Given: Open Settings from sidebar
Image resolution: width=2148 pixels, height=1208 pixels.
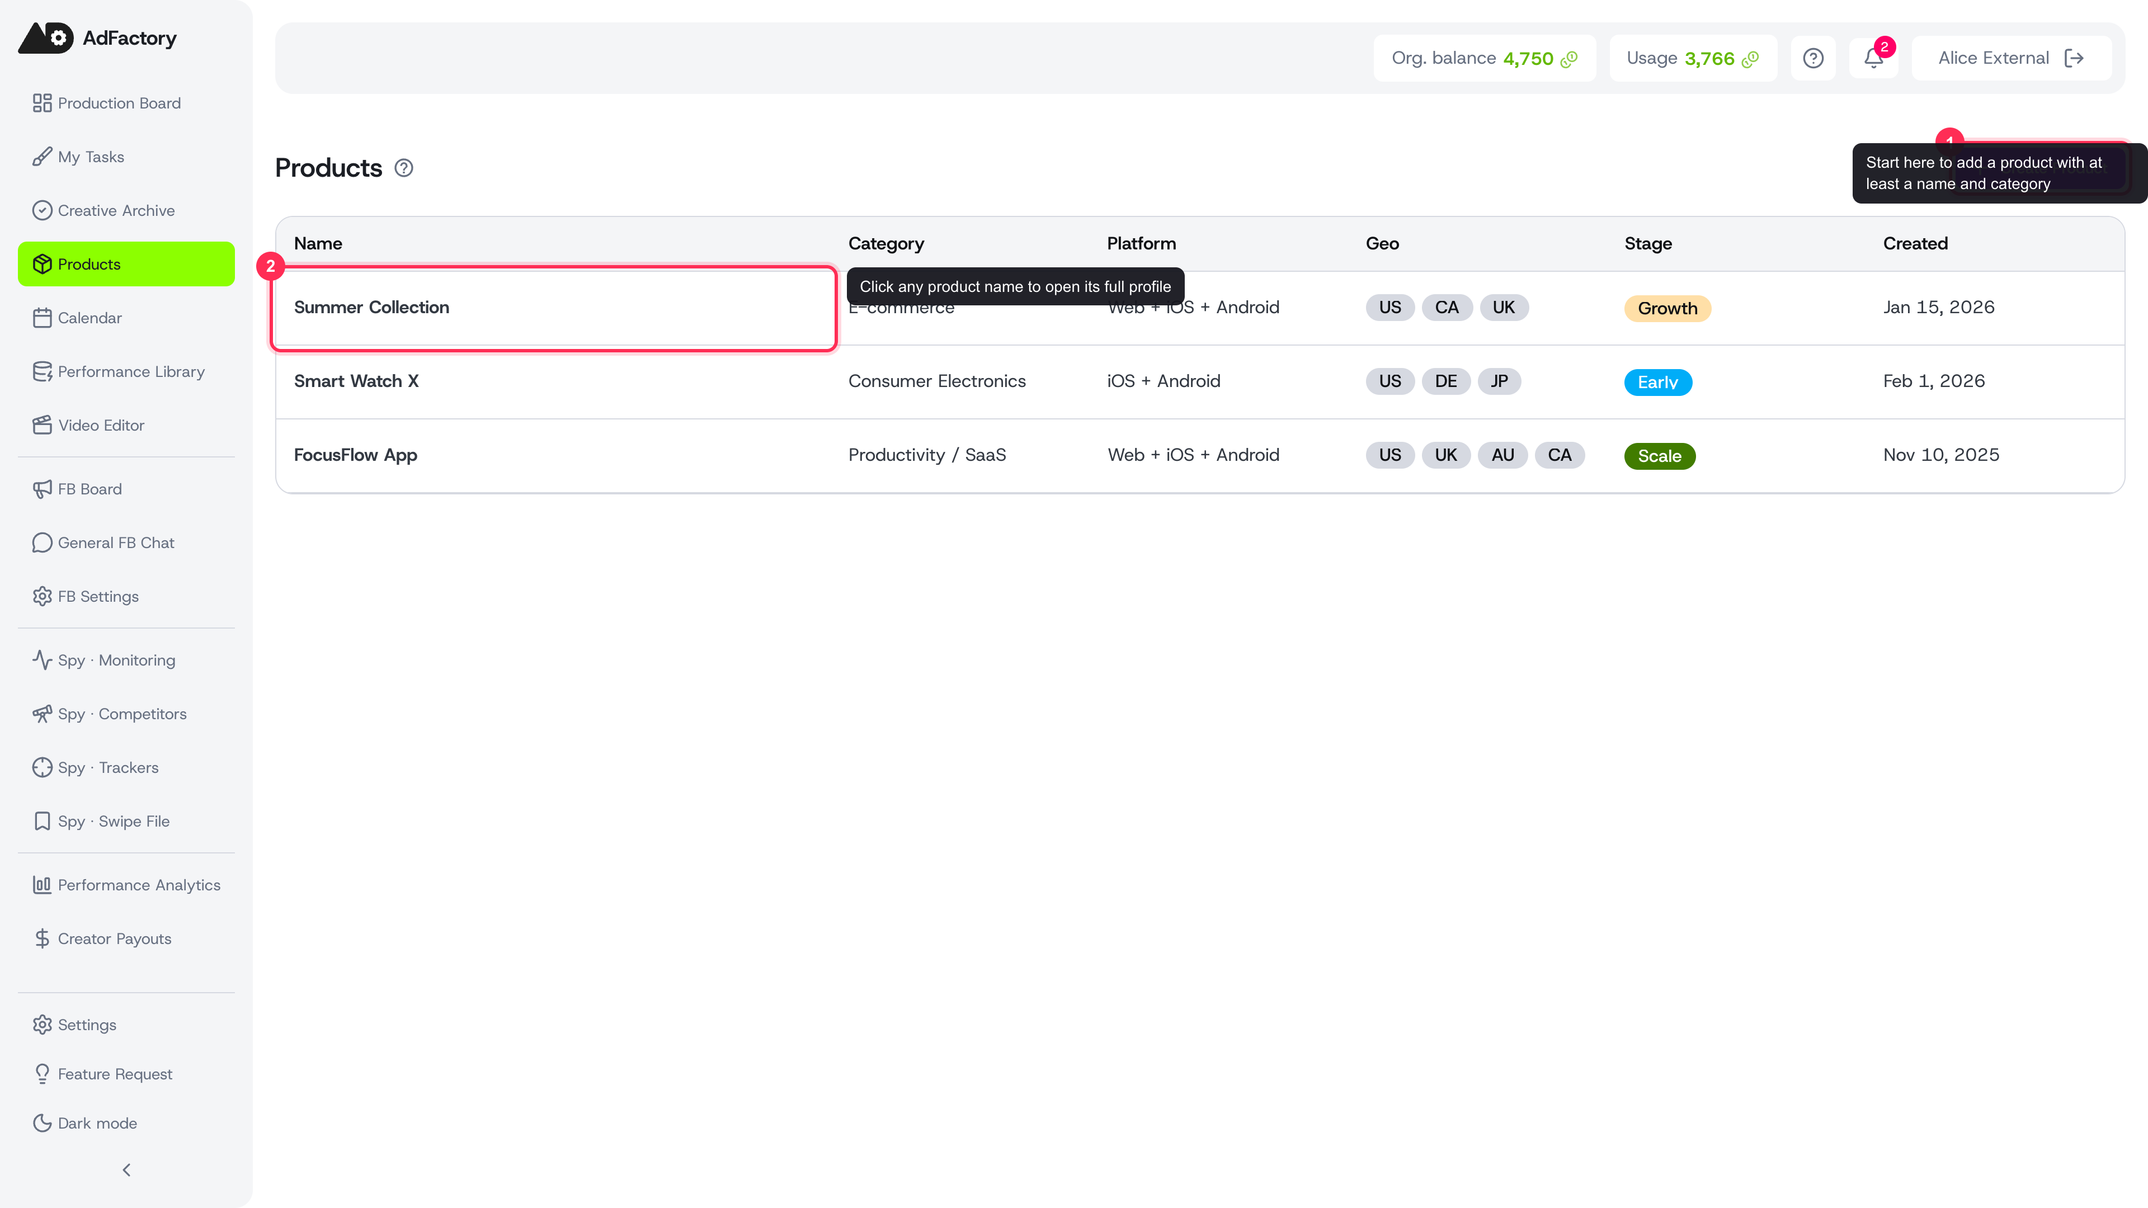Looking at the screenshot, I should 126,1025.
